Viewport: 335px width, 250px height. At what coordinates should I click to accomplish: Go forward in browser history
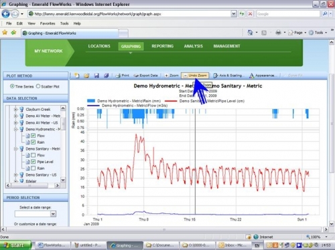(x=15, y=14)
